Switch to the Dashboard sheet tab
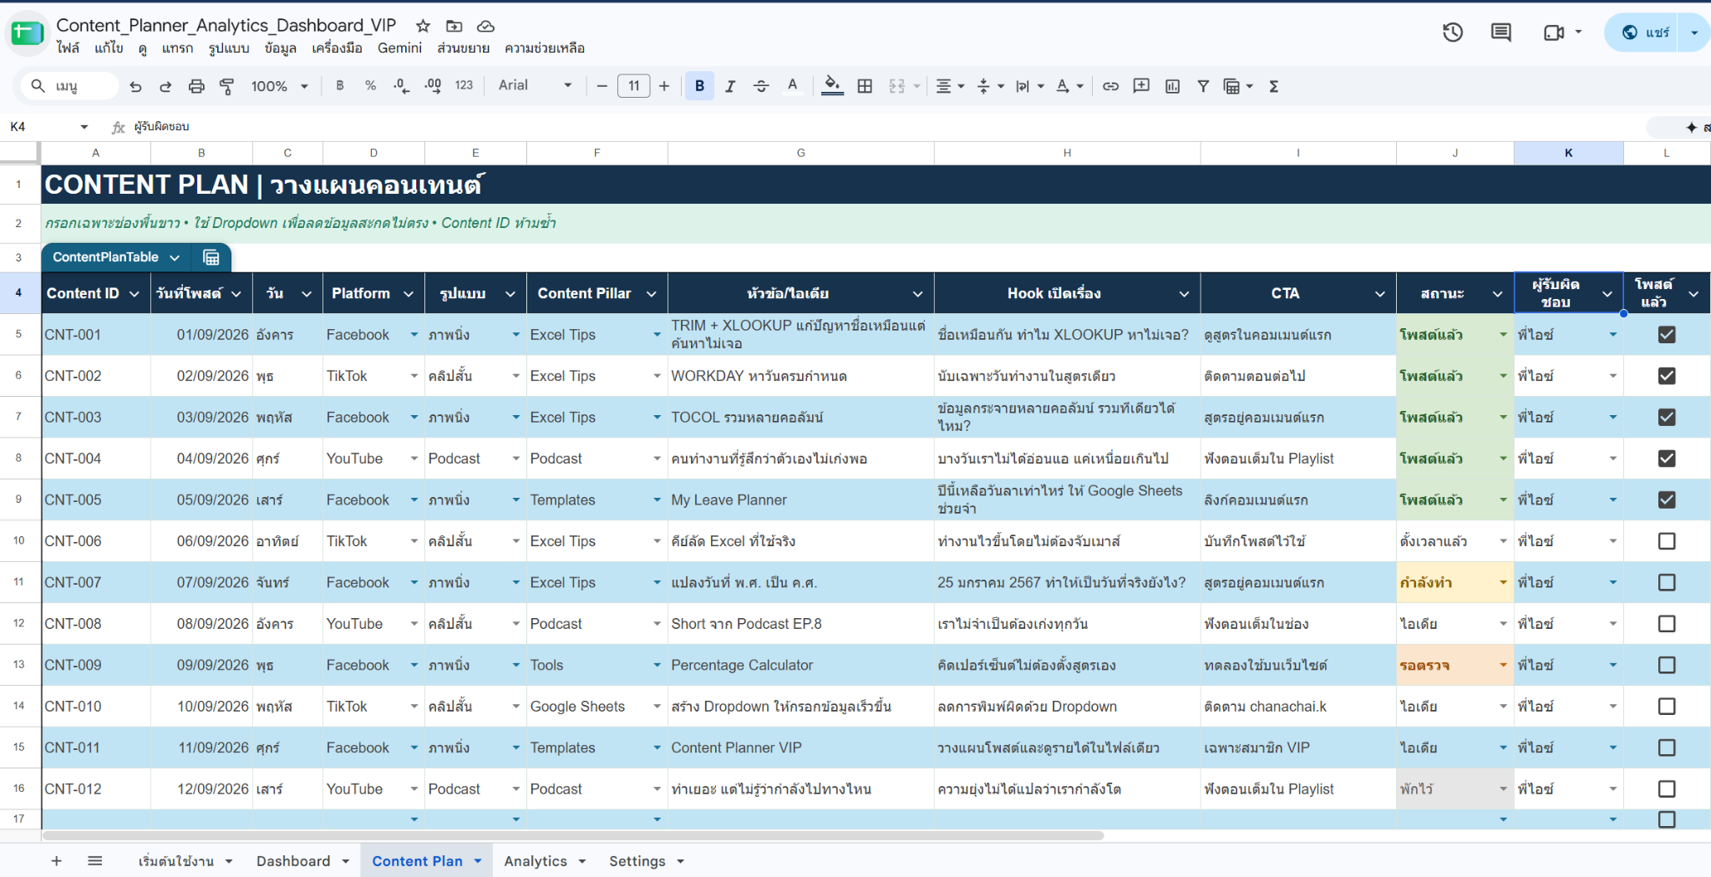This screenshot has height=877, width=1711. (293, 861)
